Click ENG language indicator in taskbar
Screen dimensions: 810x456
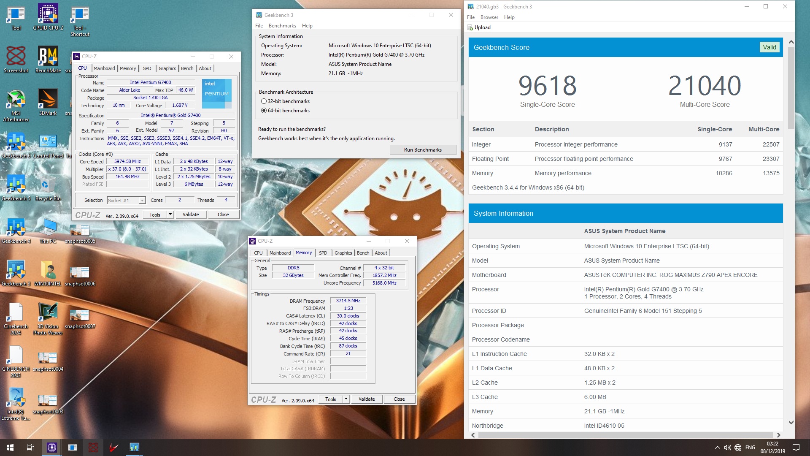pos(750,448)
